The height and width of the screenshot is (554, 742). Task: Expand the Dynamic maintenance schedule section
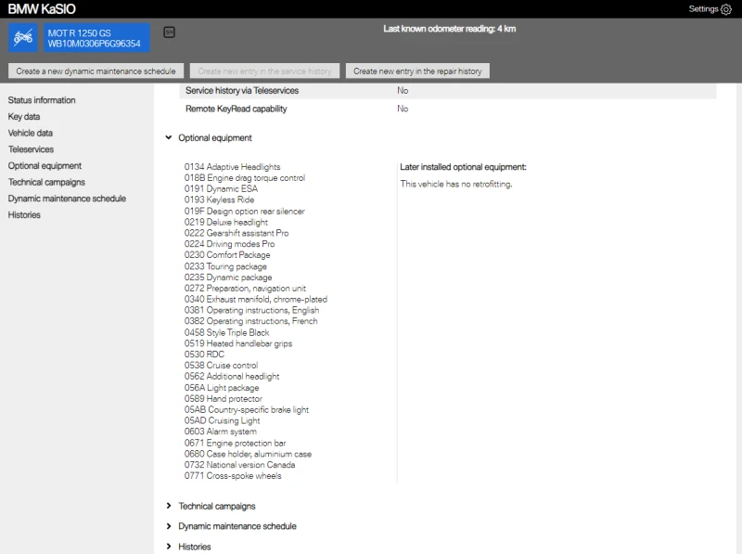click(168, 526)
